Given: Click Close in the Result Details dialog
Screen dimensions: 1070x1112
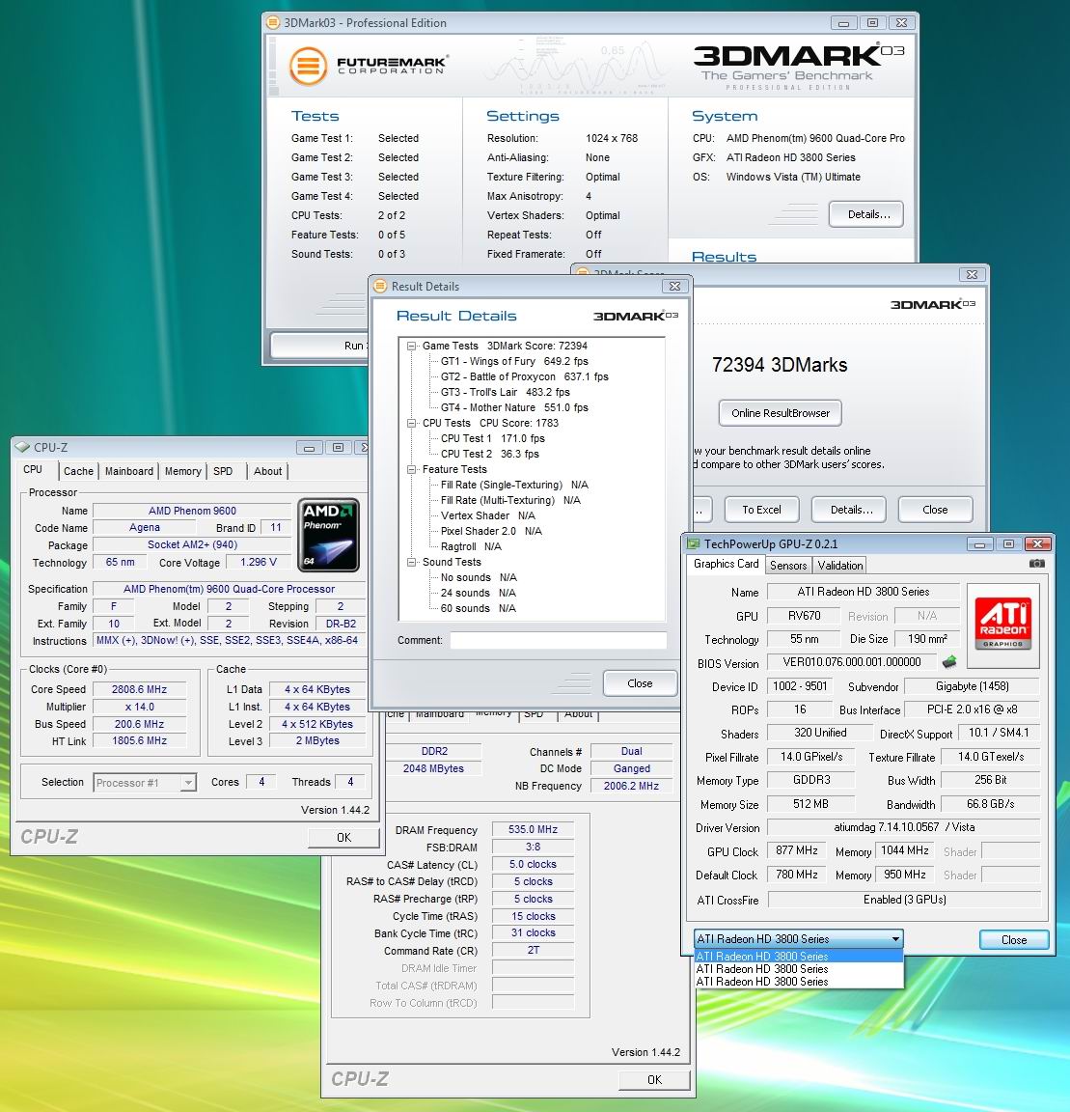Looking at the screenshot, I should click(x=641, y=683).
